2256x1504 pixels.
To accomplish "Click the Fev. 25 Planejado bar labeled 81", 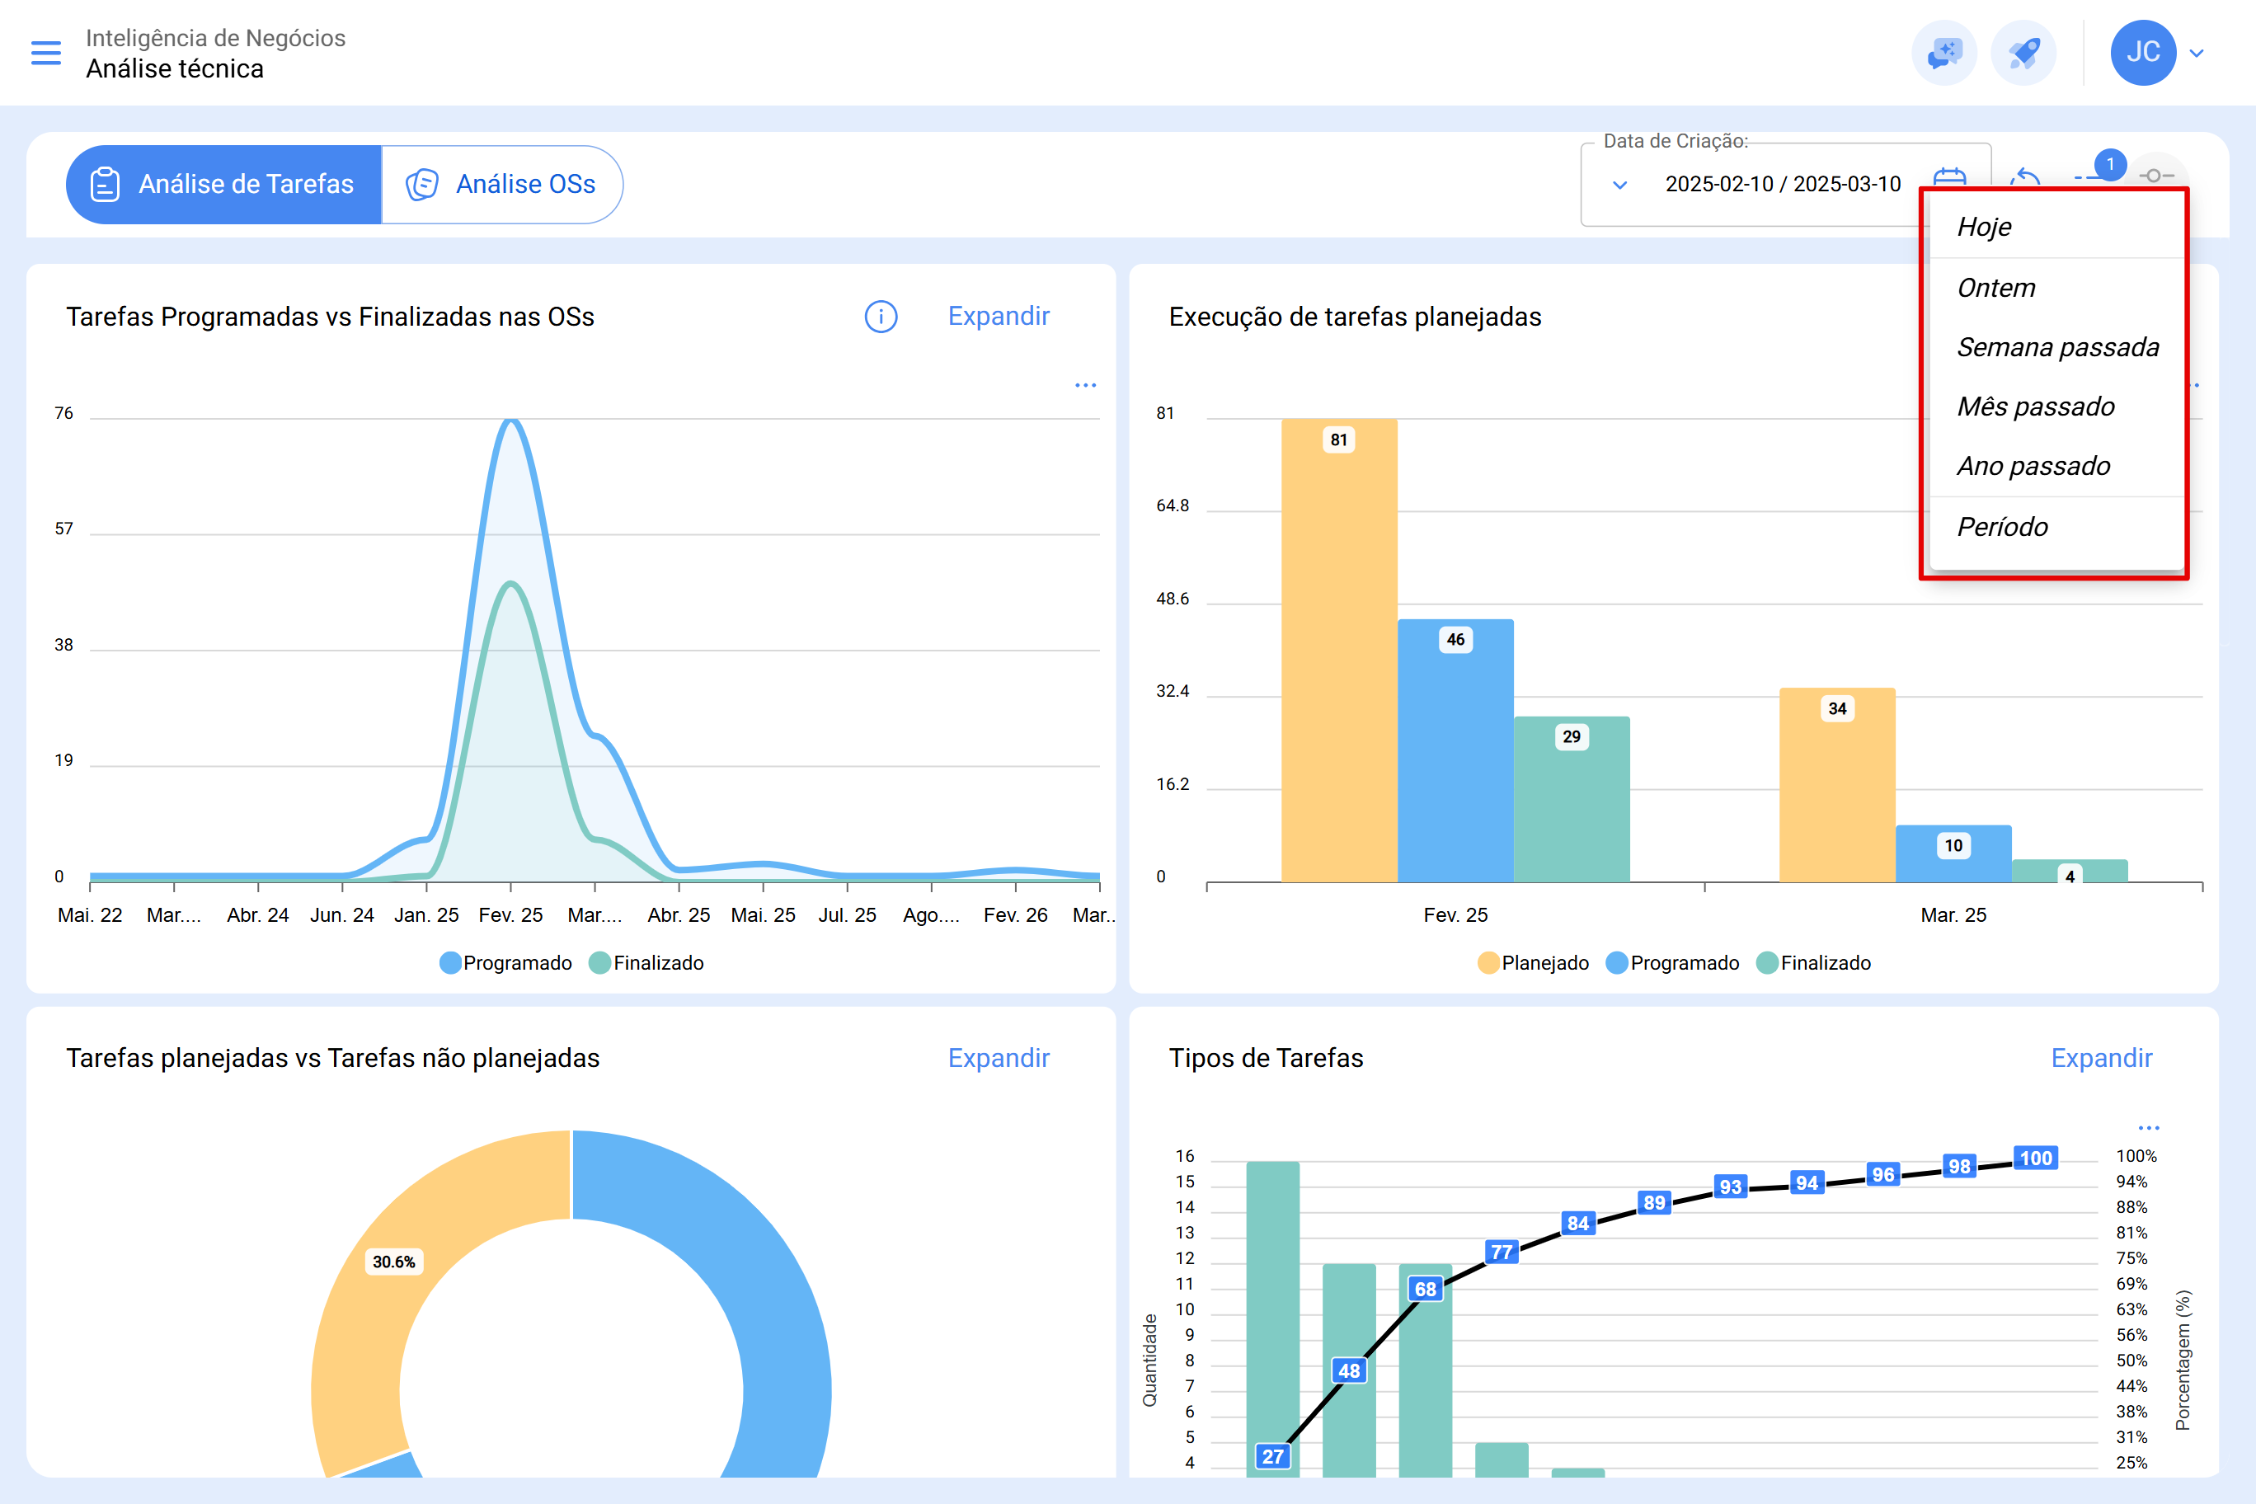I will tap(1339, 651).
